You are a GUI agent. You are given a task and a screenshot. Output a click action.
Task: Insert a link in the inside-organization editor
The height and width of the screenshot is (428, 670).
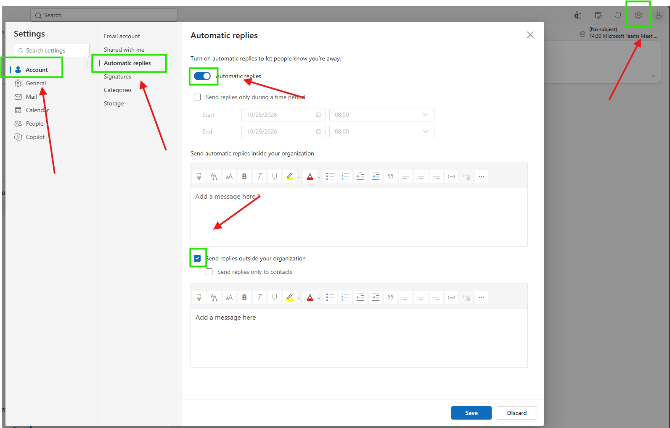(x=451, y=176)
